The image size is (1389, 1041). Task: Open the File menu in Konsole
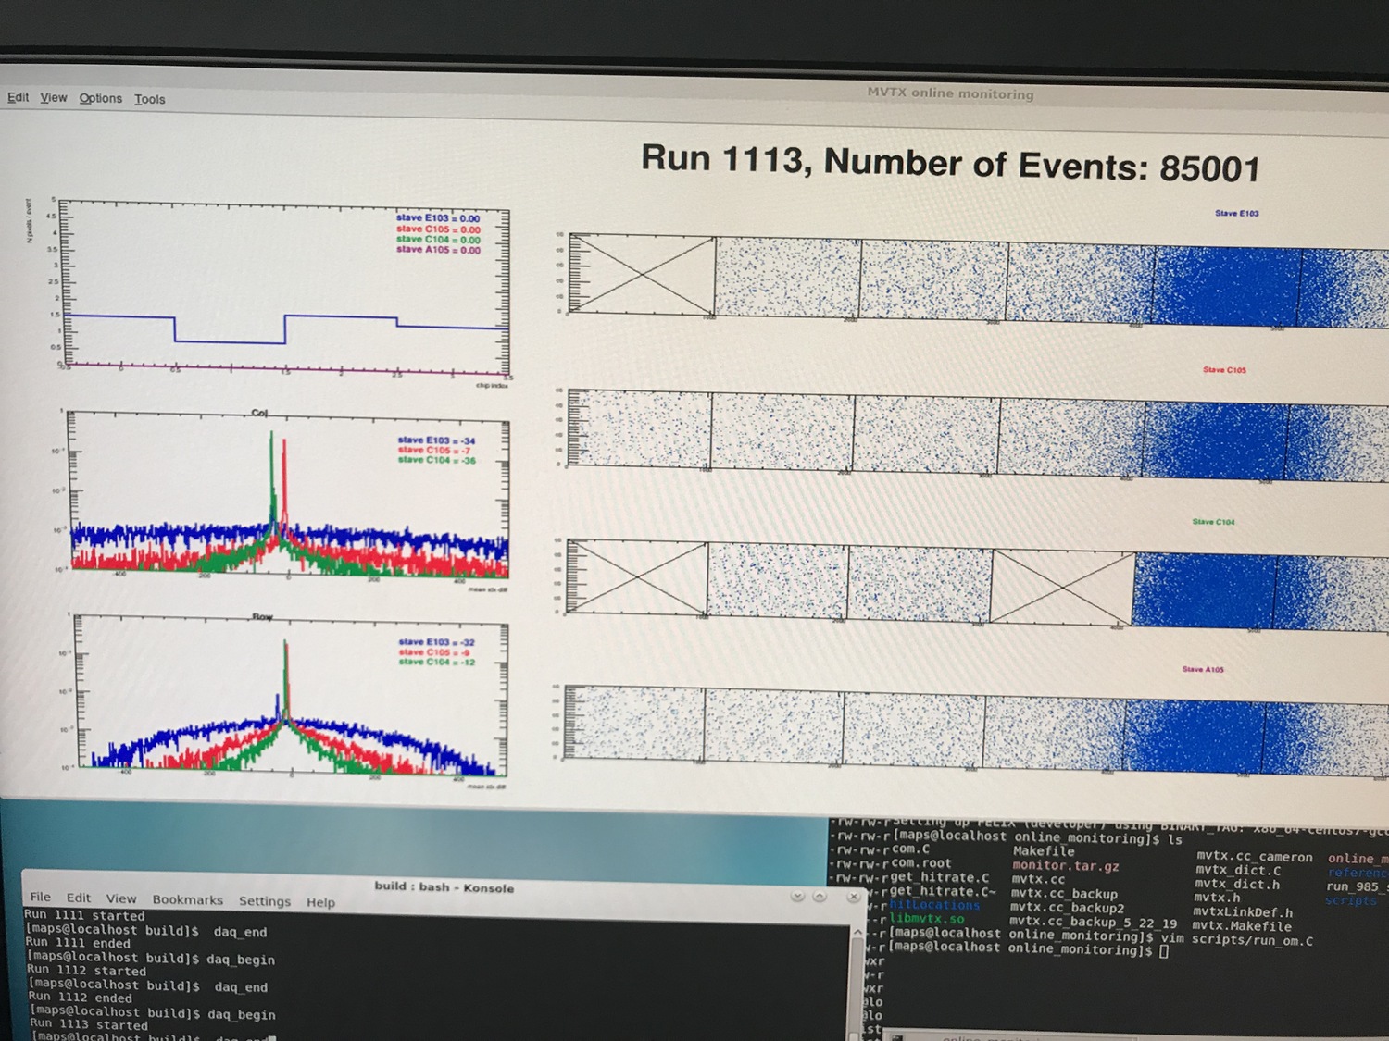point(41,897)
